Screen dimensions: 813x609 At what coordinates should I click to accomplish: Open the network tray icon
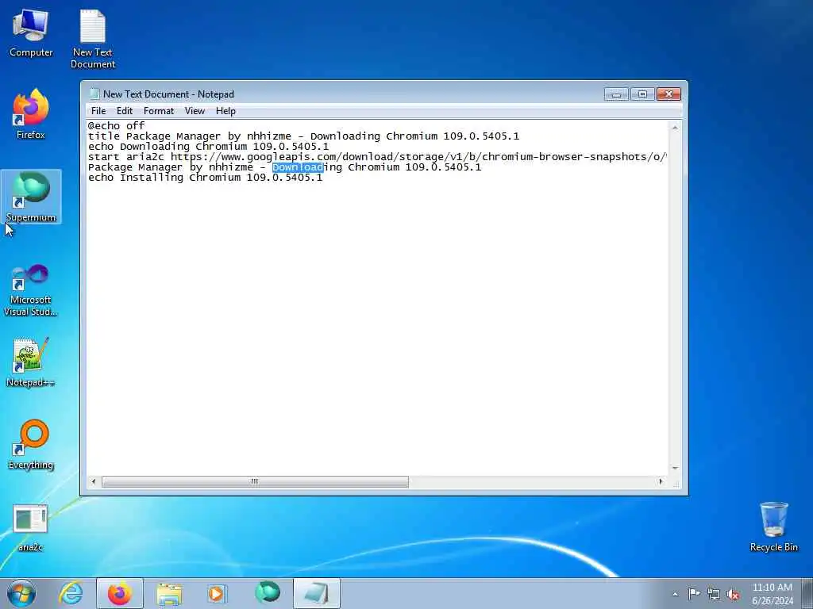point(714,594)
